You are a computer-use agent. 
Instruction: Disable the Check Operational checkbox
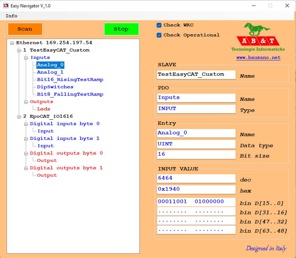(159, 35)
